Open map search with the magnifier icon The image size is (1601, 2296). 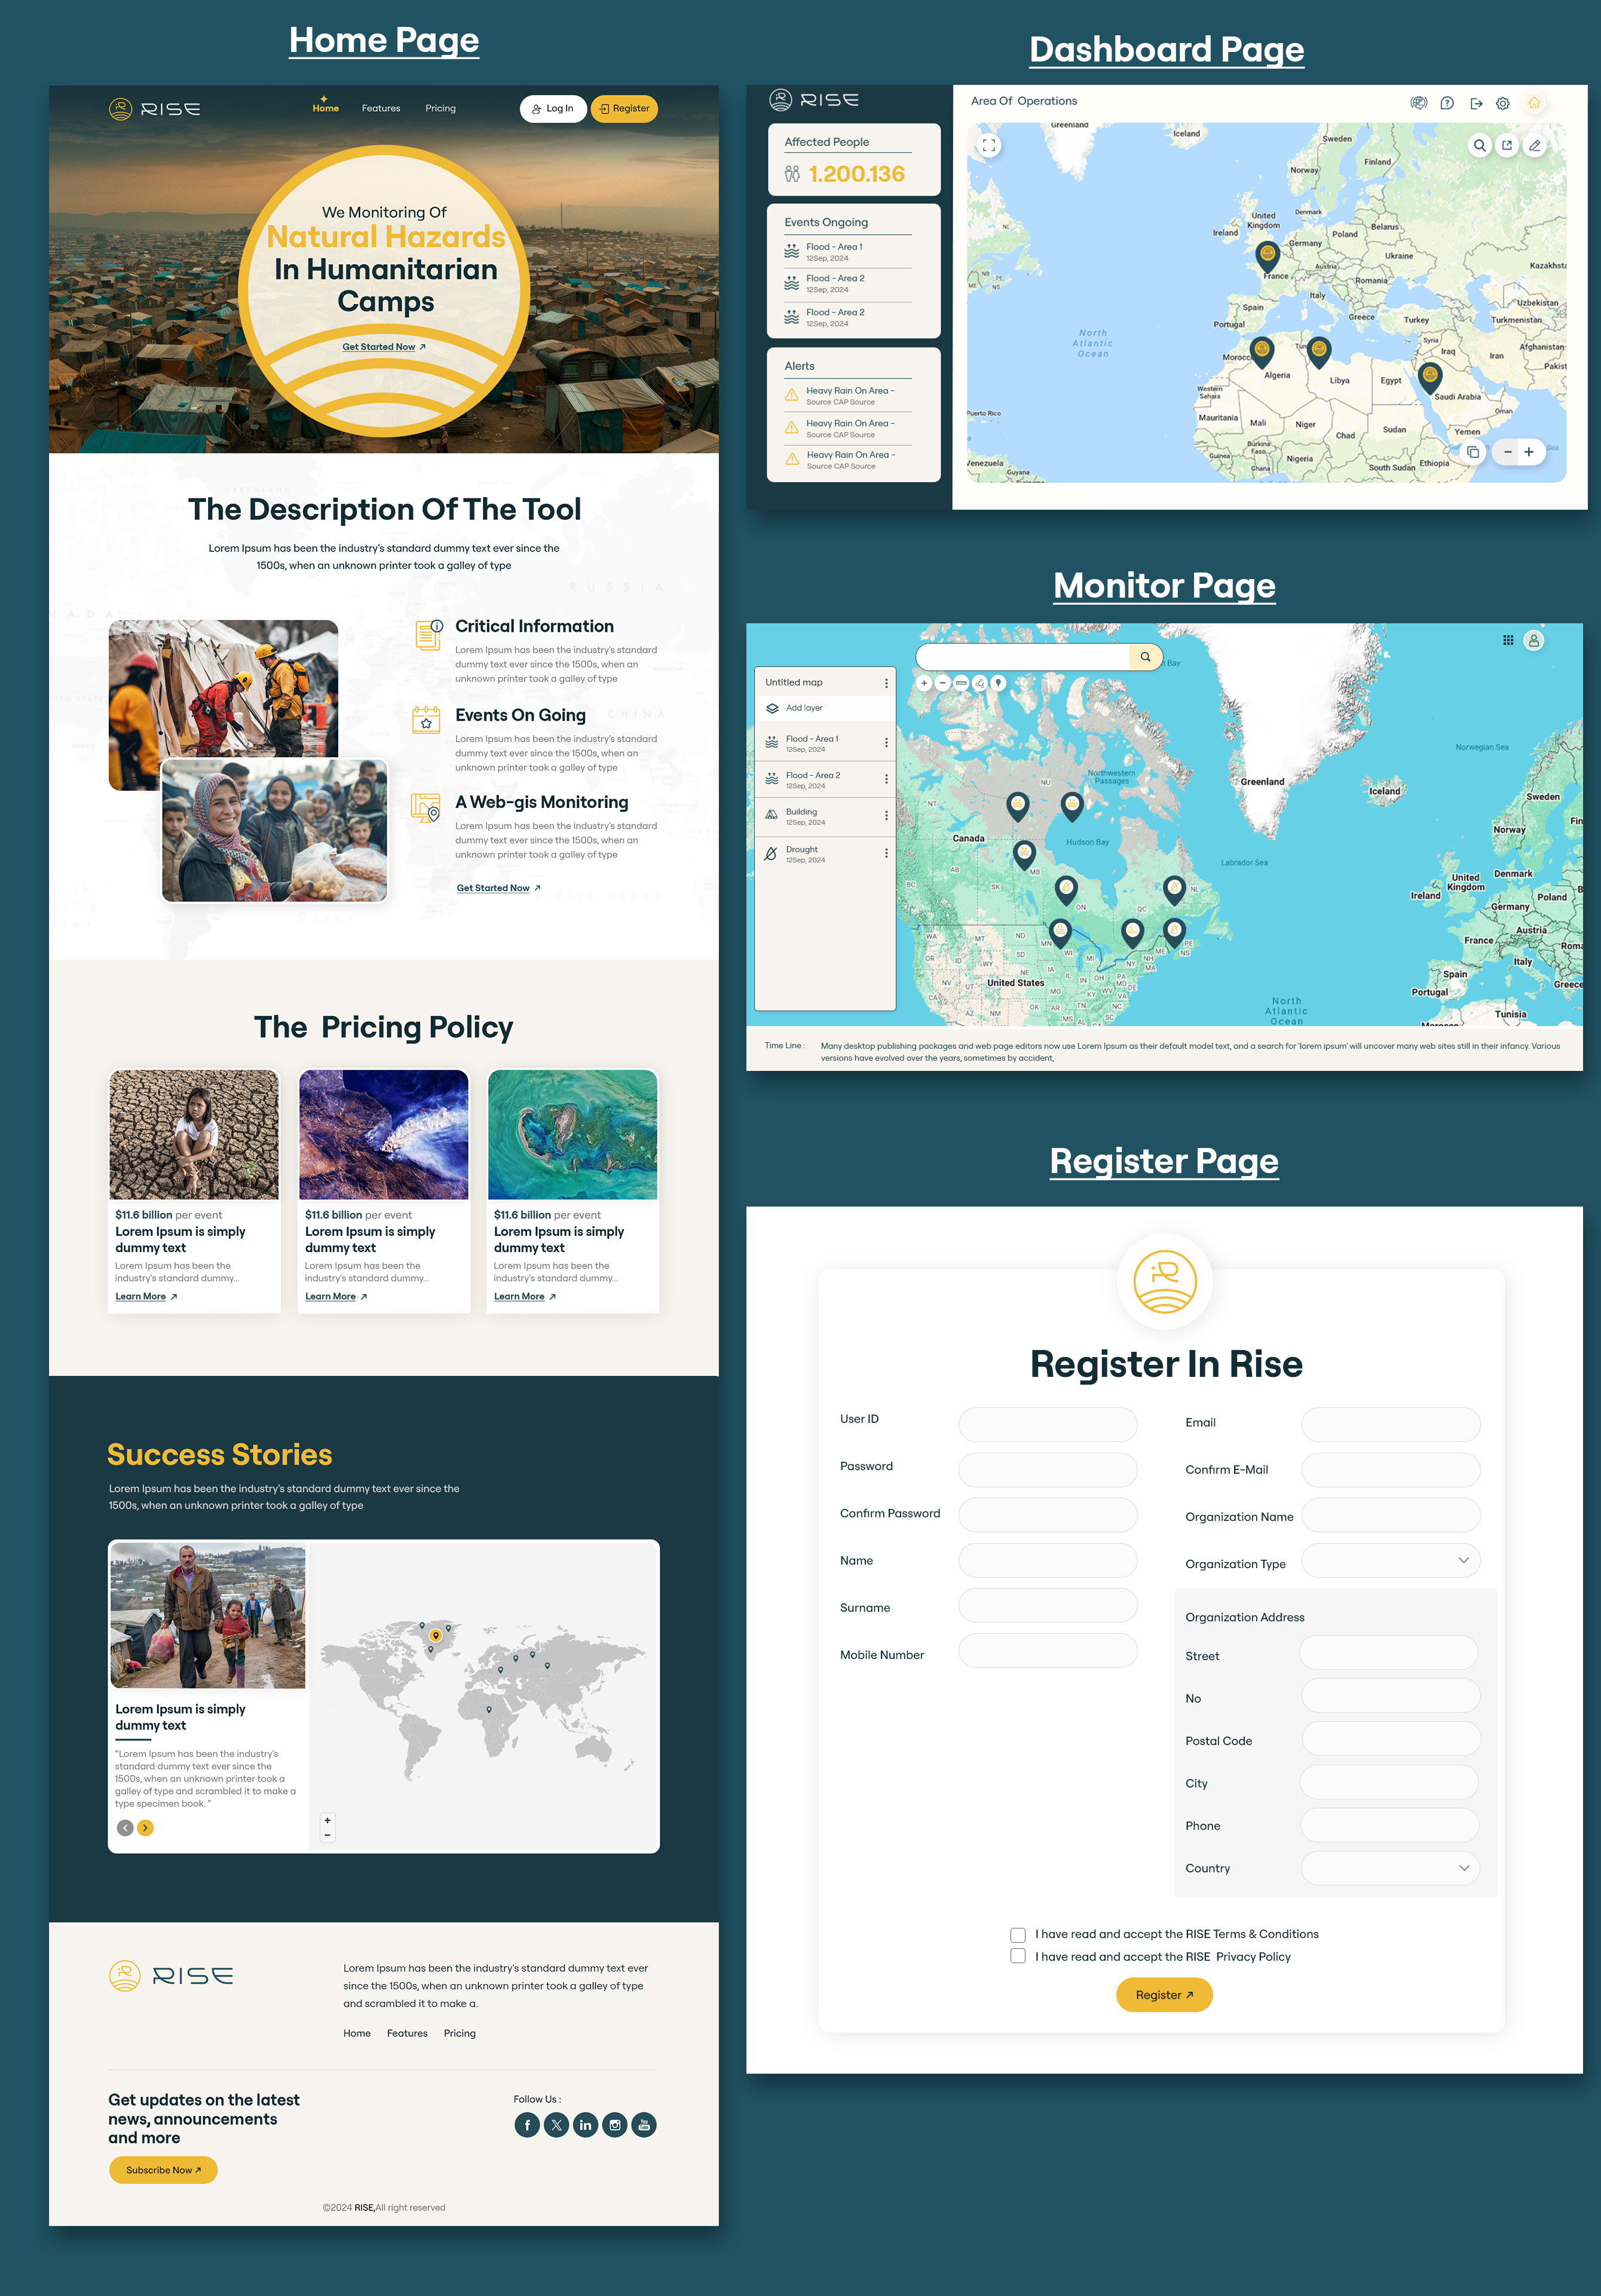(1480, 145)
